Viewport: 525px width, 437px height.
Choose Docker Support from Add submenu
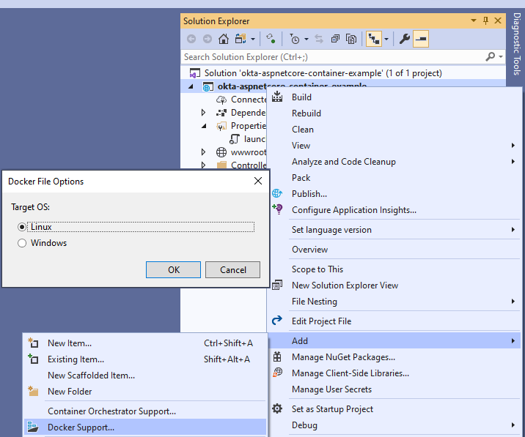click(x=81, y=427)
